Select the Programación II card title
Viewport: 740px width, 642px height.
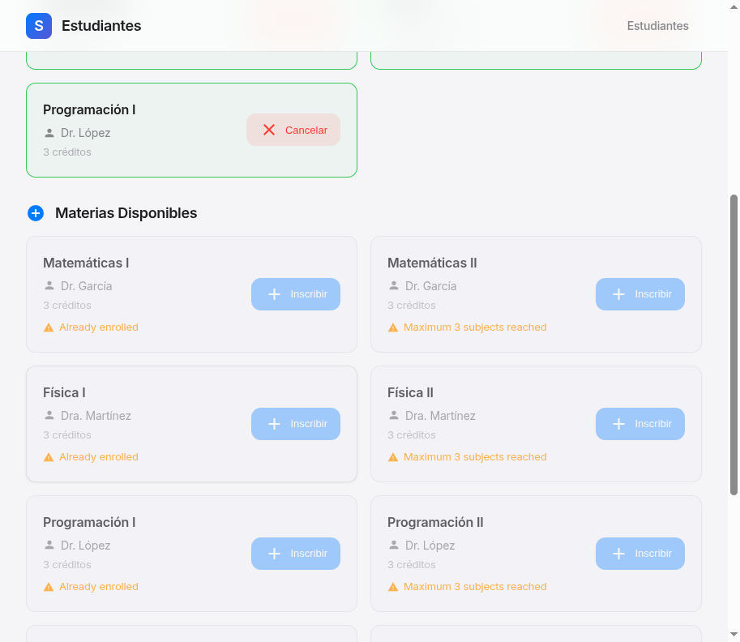(x=435, y=523)
